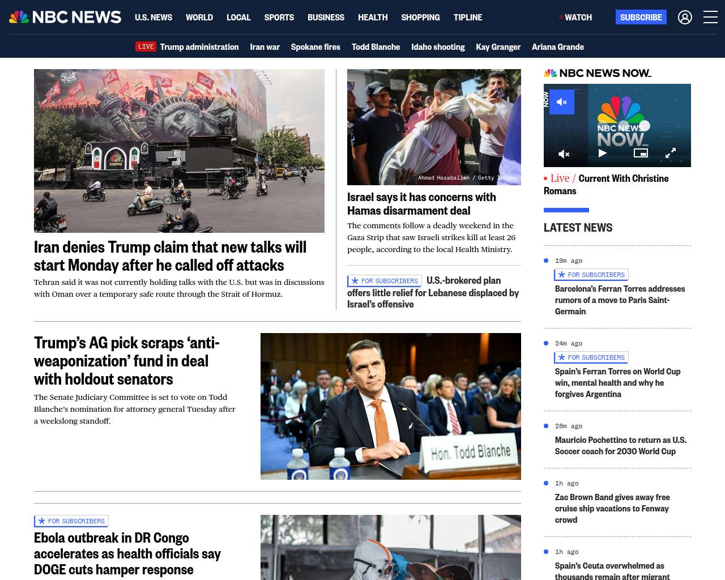Read Ferran Torres Paris Saint-Germain rumors story

620,300
